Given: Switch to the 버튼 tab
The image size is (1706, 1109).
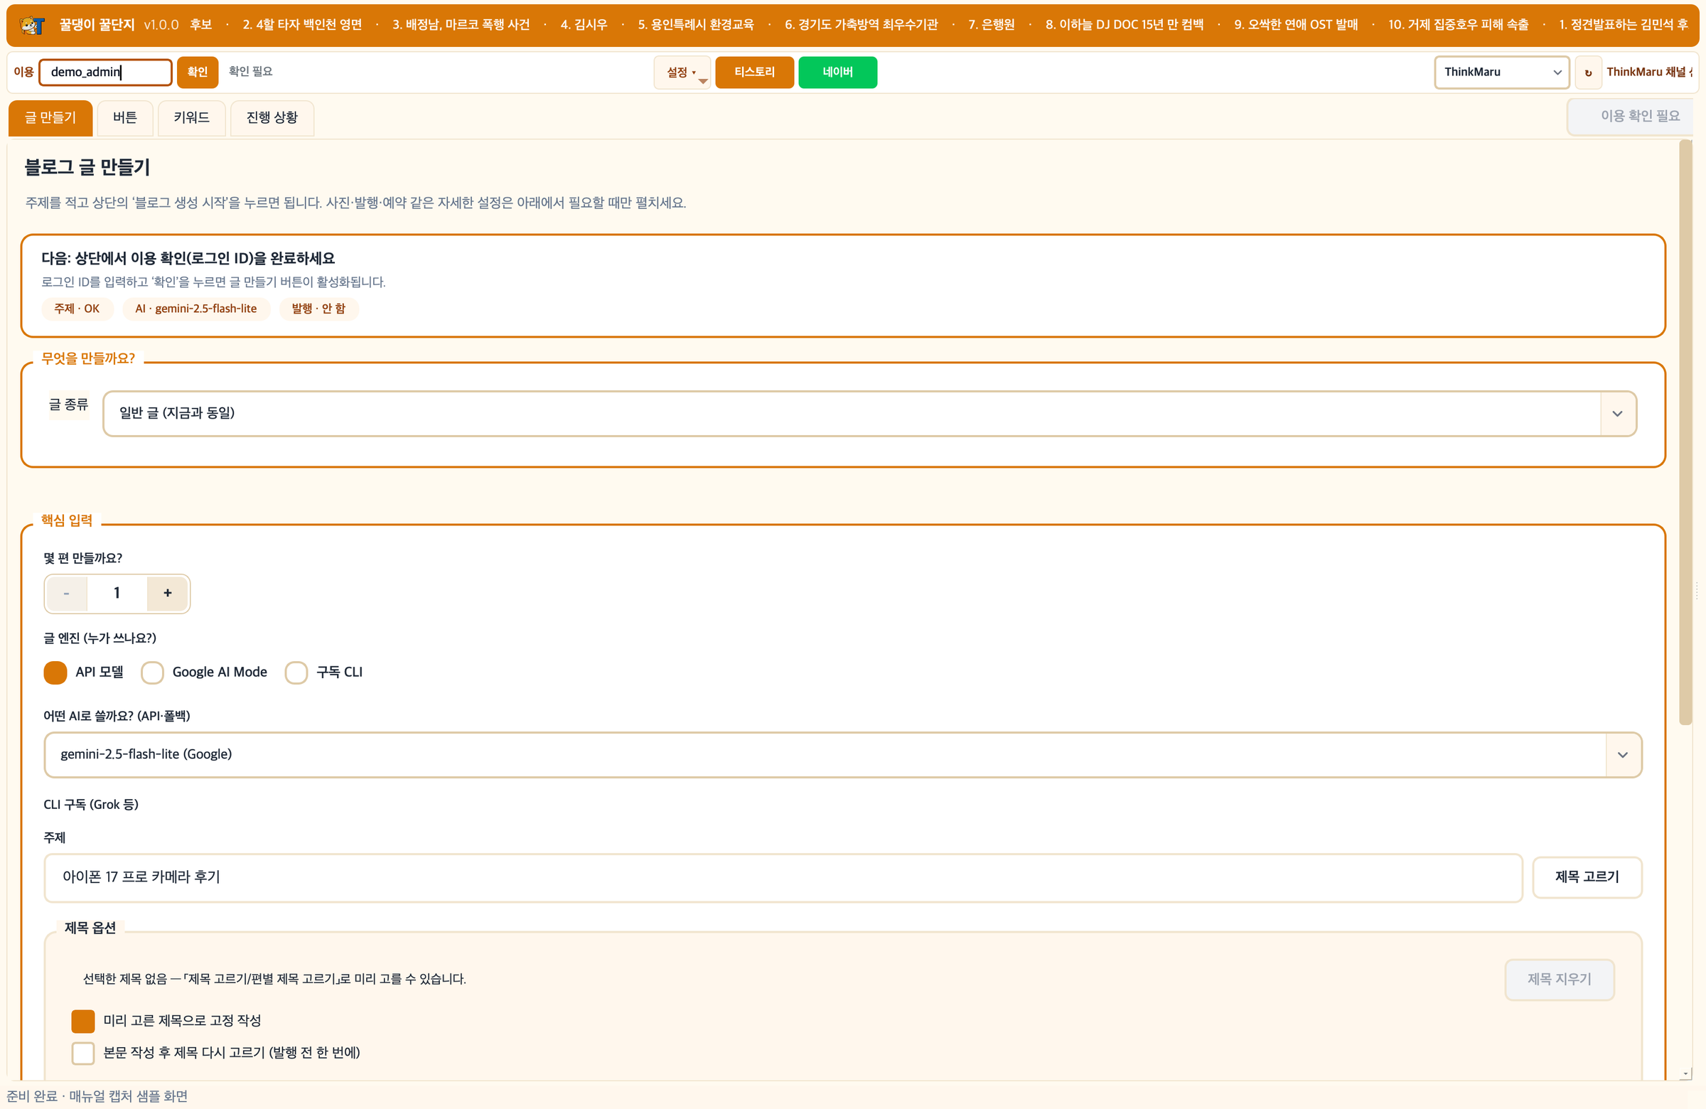Looking at the screenshot, I should tap(124, 117).
